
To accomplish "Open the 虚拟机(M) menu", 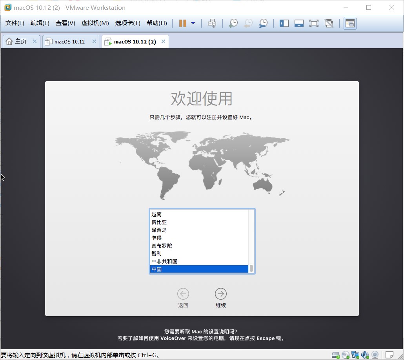I will pyautogui.click(x=95, y=23).
